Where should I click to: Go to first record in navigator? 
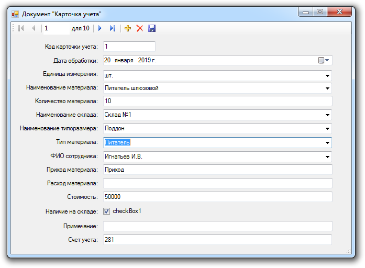[x=21, y=28]
